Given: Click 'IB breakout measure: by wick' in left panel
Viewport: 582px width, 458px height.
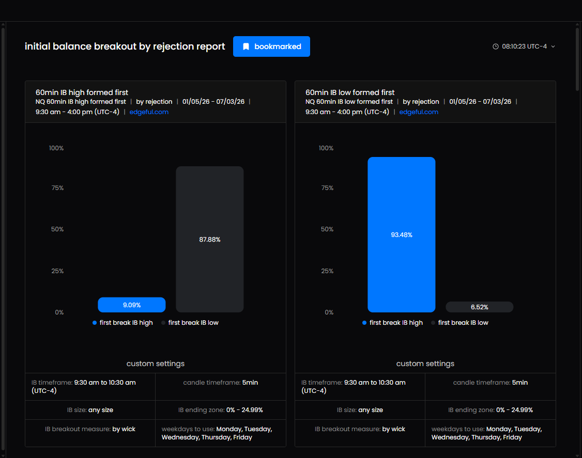Looking at the screenshot, I should click(x=90, y=429).
